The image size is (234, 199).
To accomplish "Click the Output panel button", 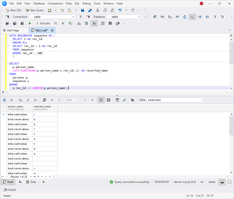I will 10,190.
